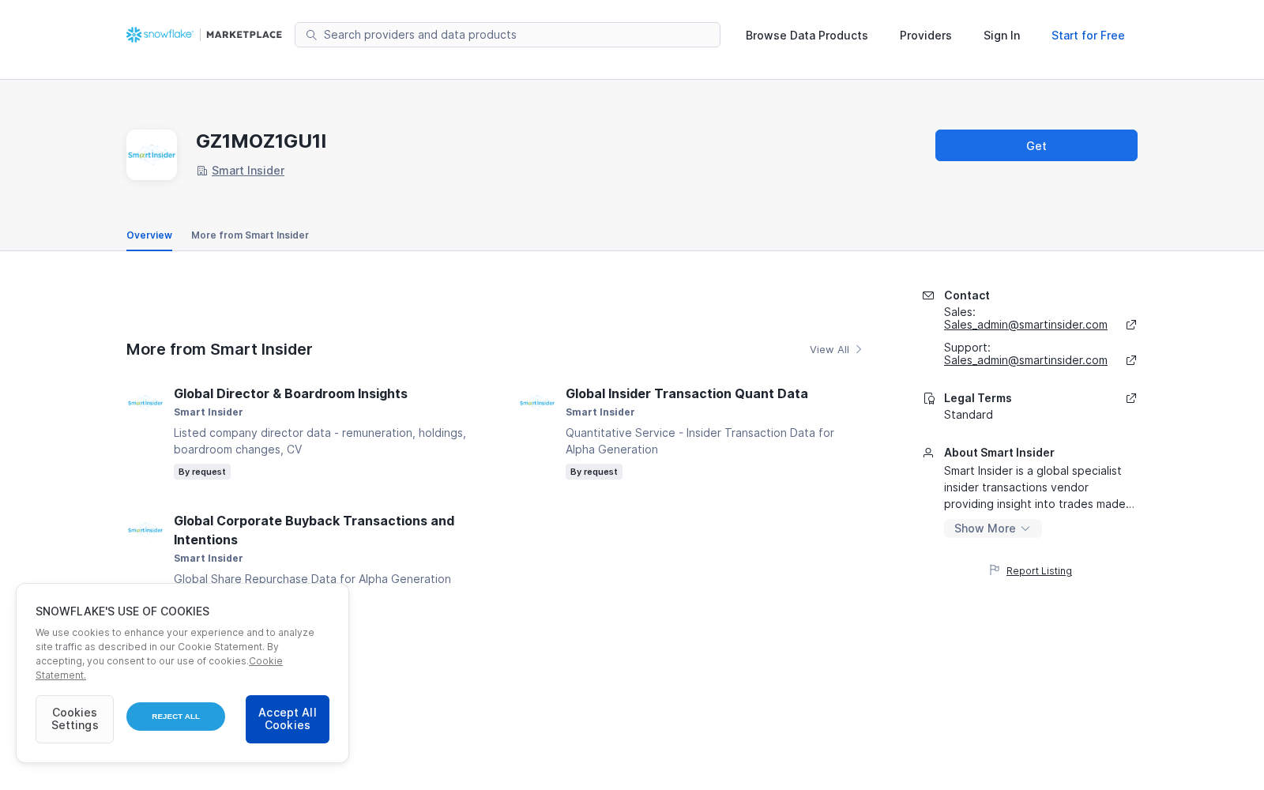1264x790 pixels.
Task: Click the By request badge under Quant Data
Action: click(x=594, y=472)
